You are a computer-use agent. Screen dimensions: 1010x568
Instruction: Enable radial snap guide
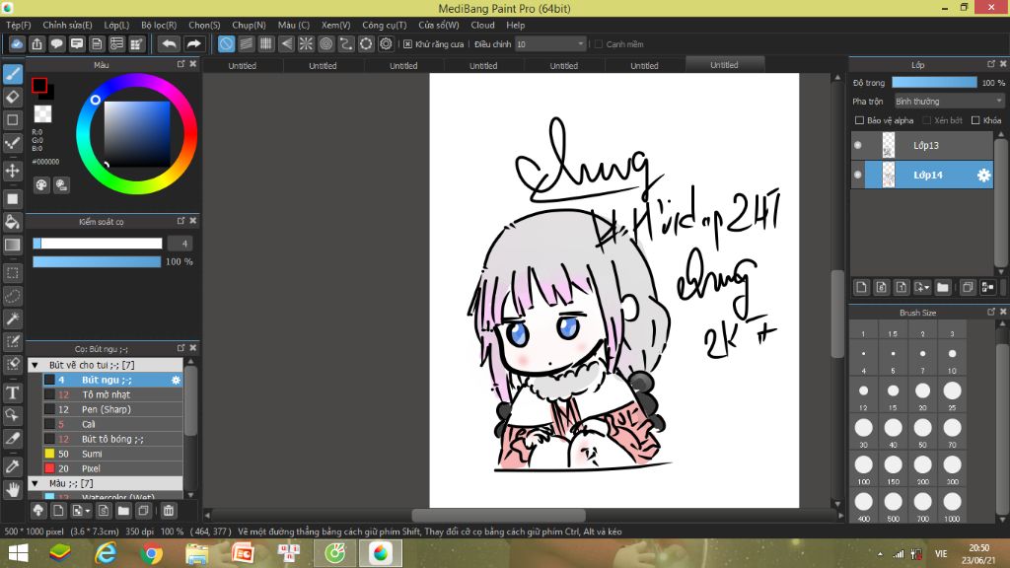pyautogui.click(x=306, y=43)
